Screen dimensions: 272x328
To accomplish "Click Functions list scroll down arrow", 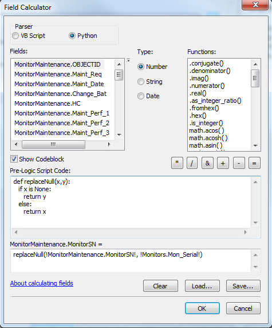I will click(255, 146).
